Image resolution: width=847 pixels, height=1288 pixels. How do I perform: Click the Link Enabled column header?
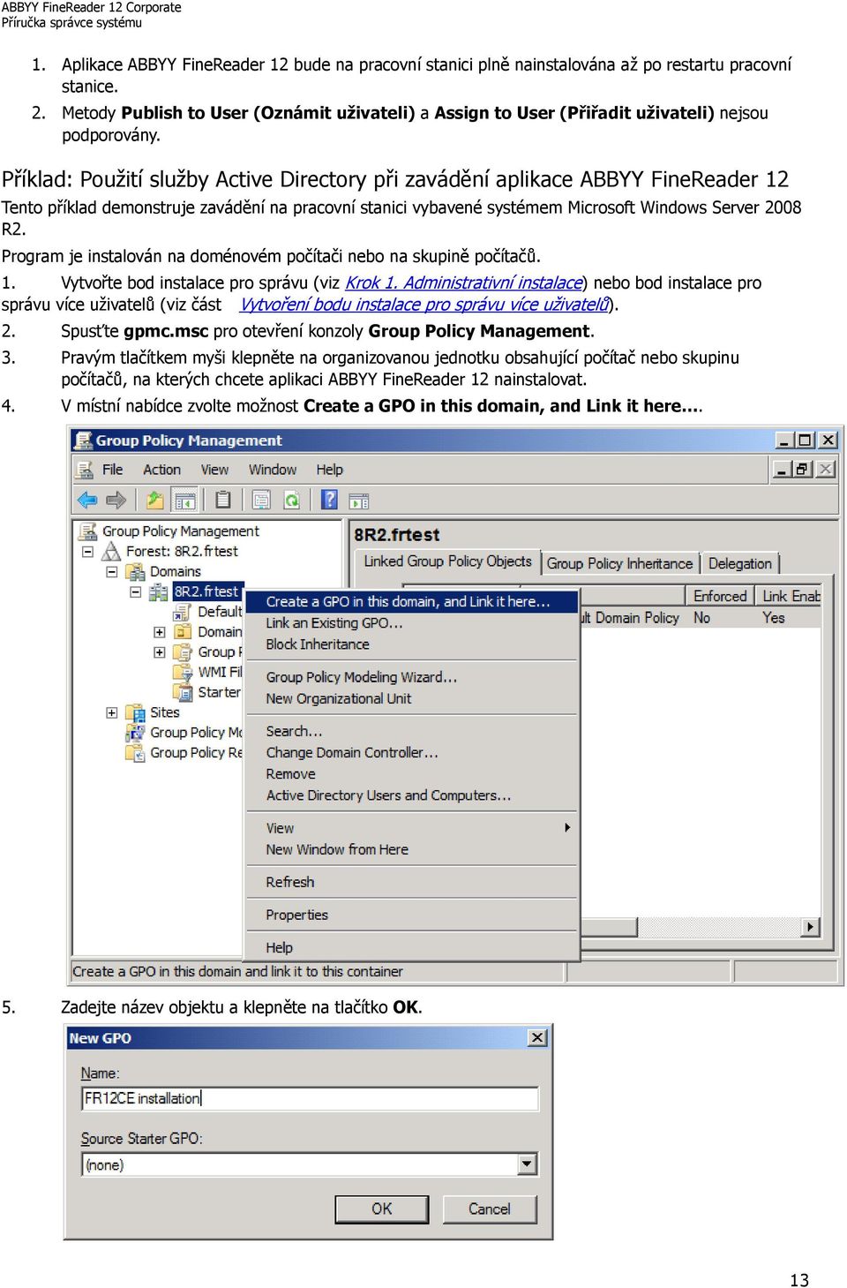click(x=790, y=596)
